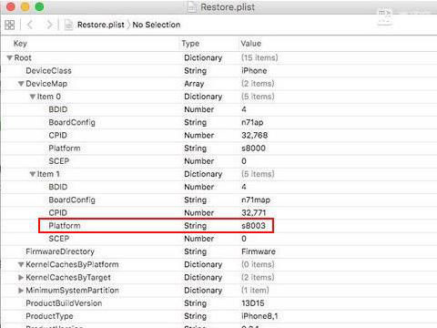Open the related items grid icon
The image size is (437, 328).
point(9,25)
